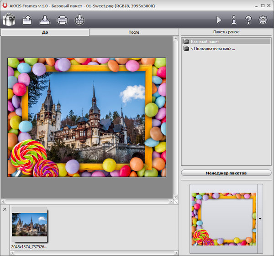The image size is (274, 256).
Task: Click the thumbnail strip horizontal scrollbar
Action: (x=91, y=252)
